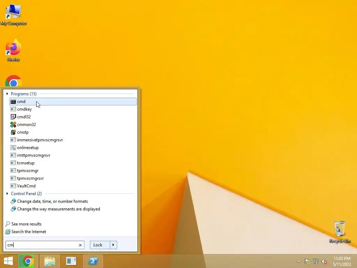Click the network tray icon
This screenshot has height=268, width=357.
click(316, 261)
